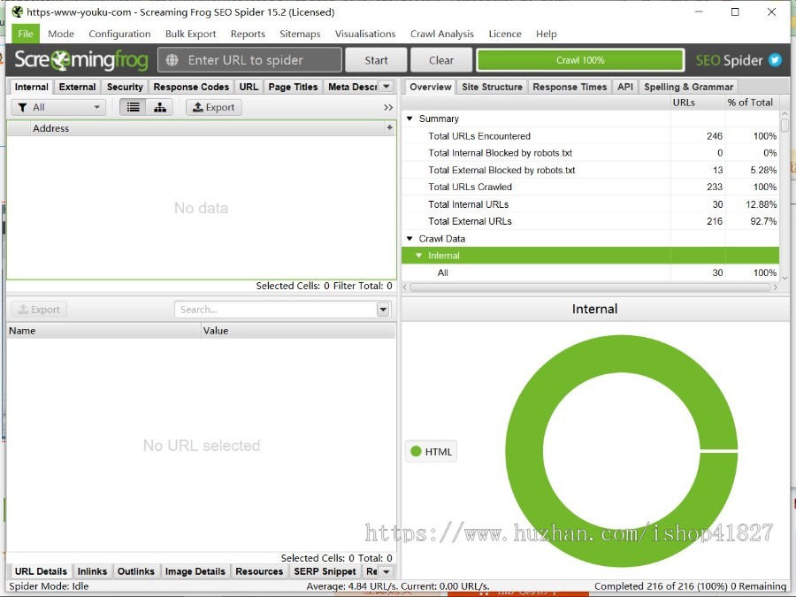Viewport: 796px width, 597px height.
Task: Switch to the Outlinks tab
Action: tap(136, 571)
